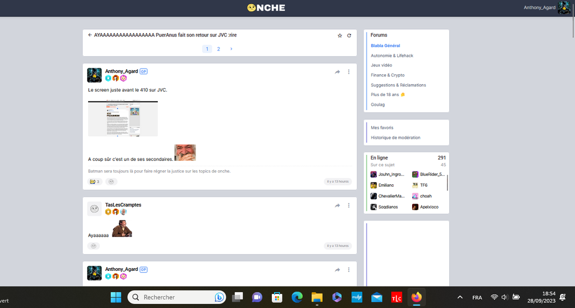Open the Finance & Crypto forum
The width and height of the screenshot is (575, 308).
(387, 75)
